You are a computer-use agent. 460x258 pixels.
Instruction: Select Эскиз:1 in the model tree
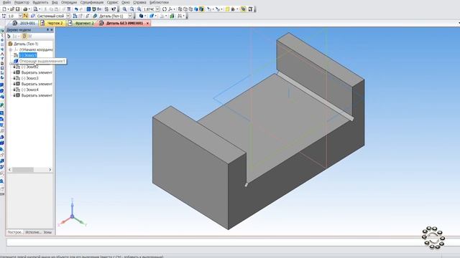(x=28, y=55)
